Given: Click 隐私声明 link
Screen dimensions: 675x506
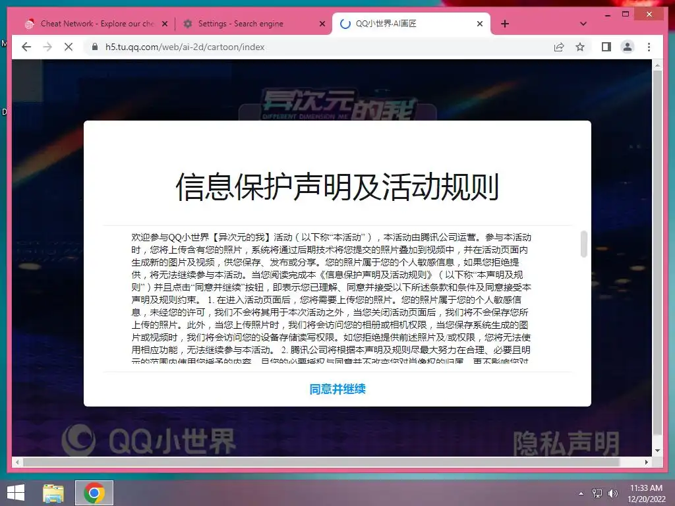Looking at the screenshot, I should pos(566,443).
